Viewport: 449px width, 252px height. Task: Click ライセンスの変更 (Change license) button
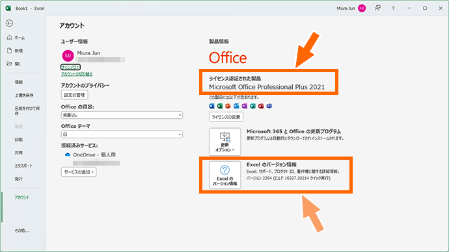226,117
